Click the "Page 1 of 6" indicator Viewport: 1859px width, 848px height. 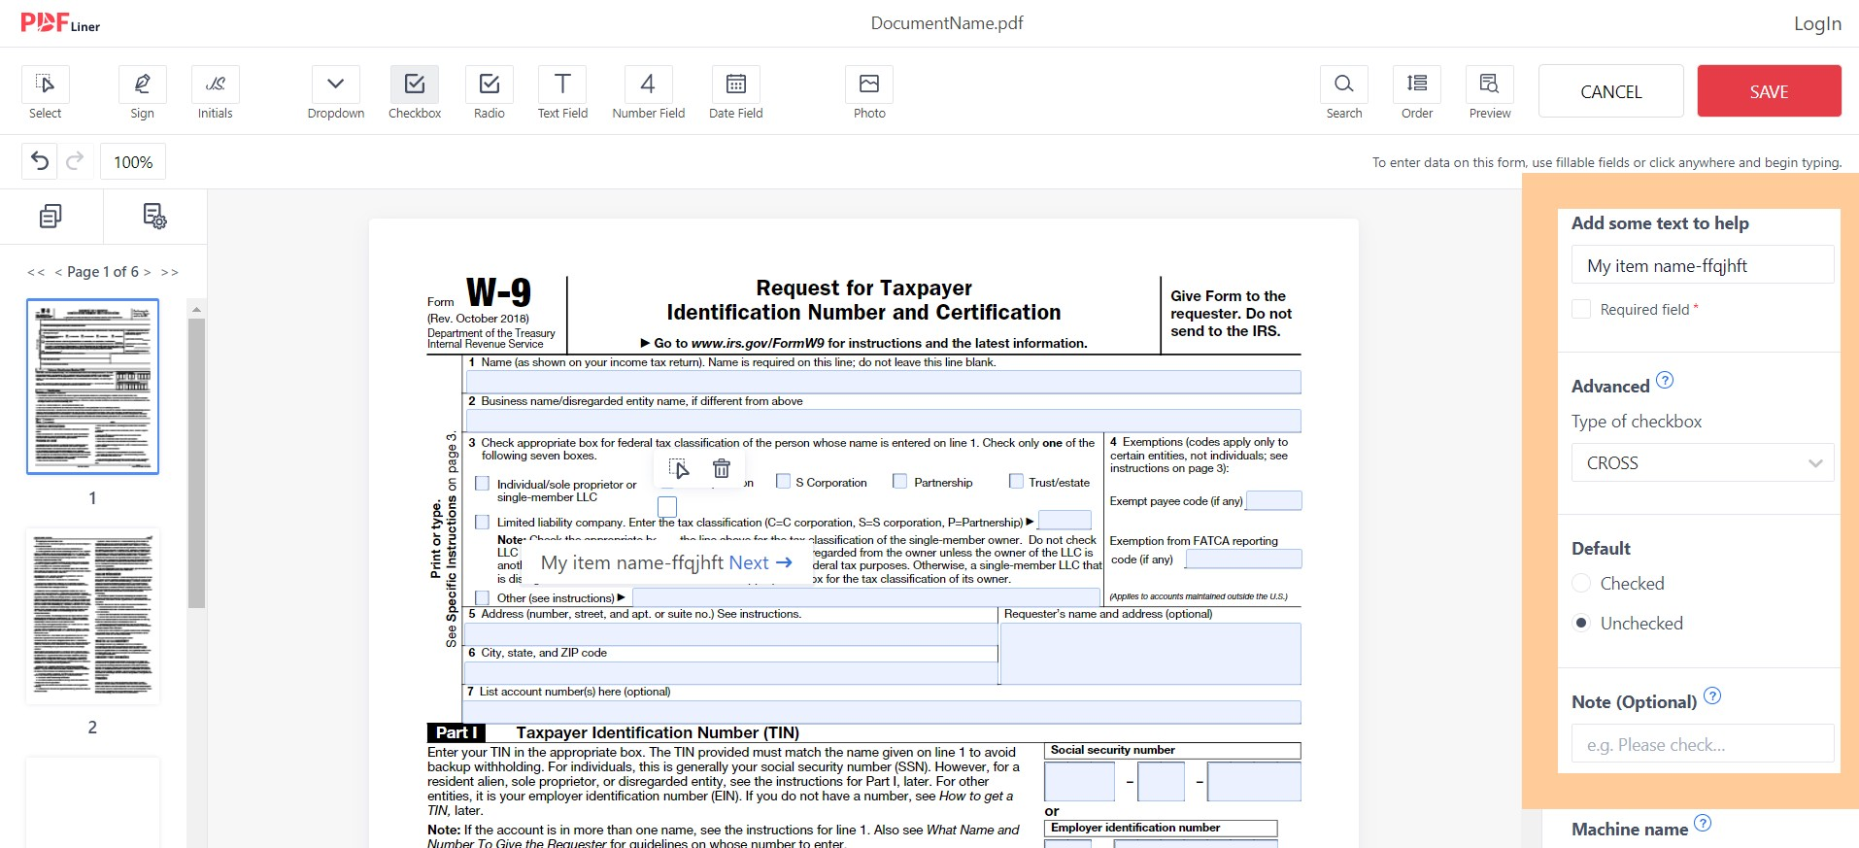(103, 272)
